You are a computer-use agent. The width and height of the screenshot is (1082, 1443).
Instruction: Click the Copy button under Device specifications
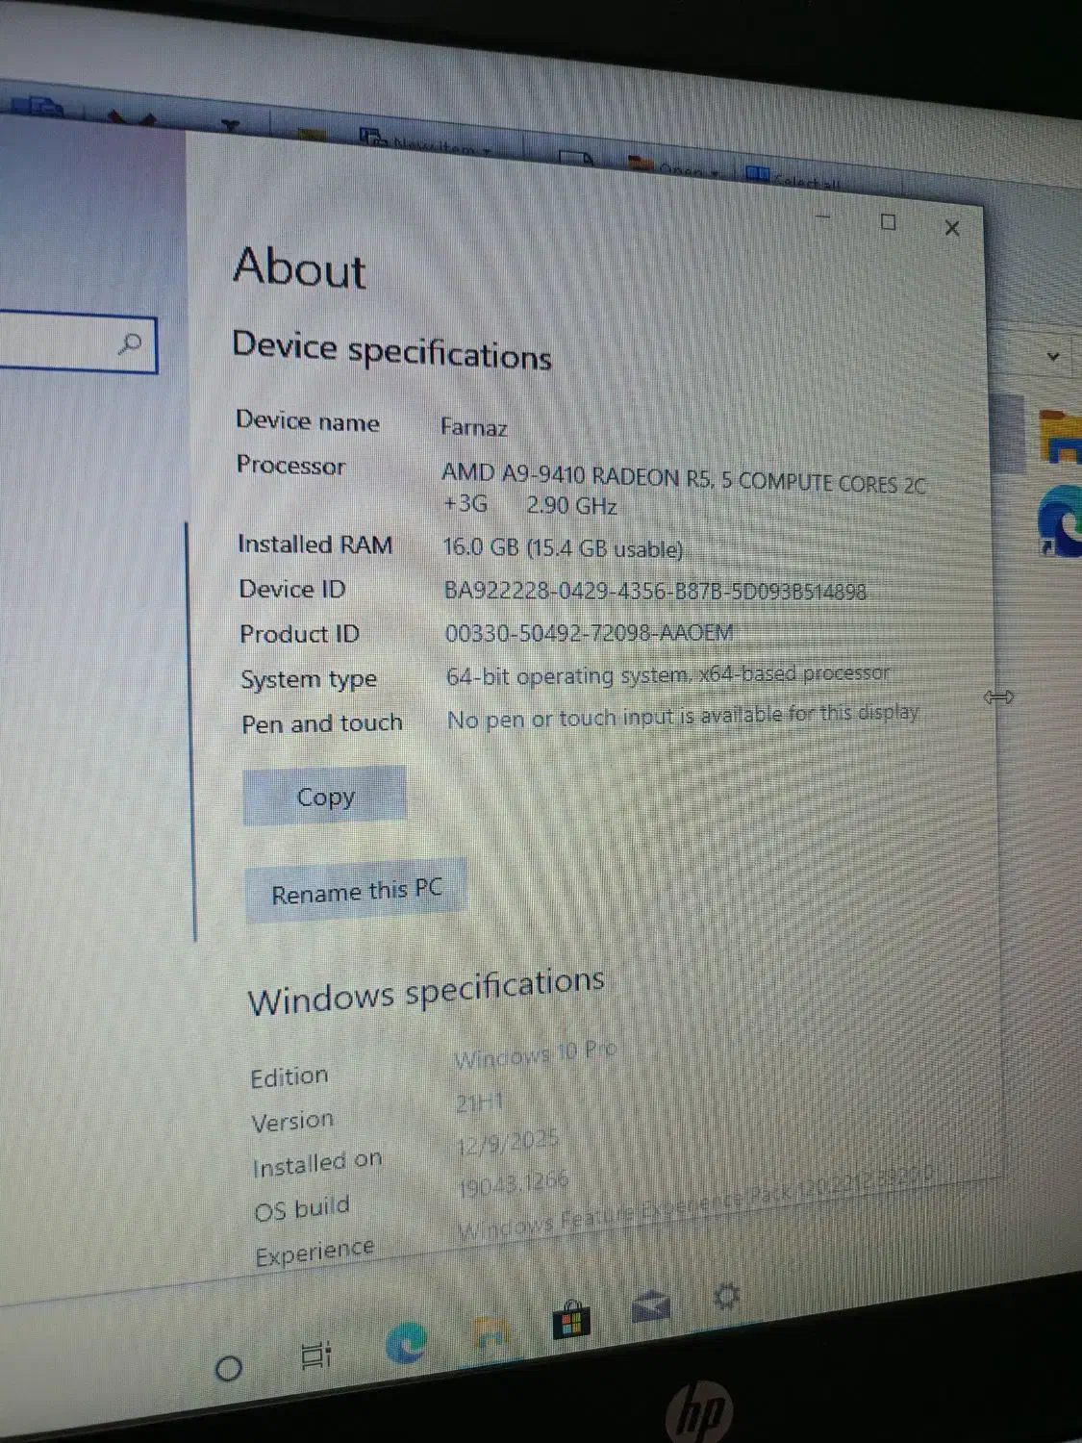(324, 797)
